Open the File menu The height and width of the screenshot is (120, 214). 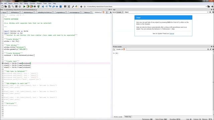point(2,3)
